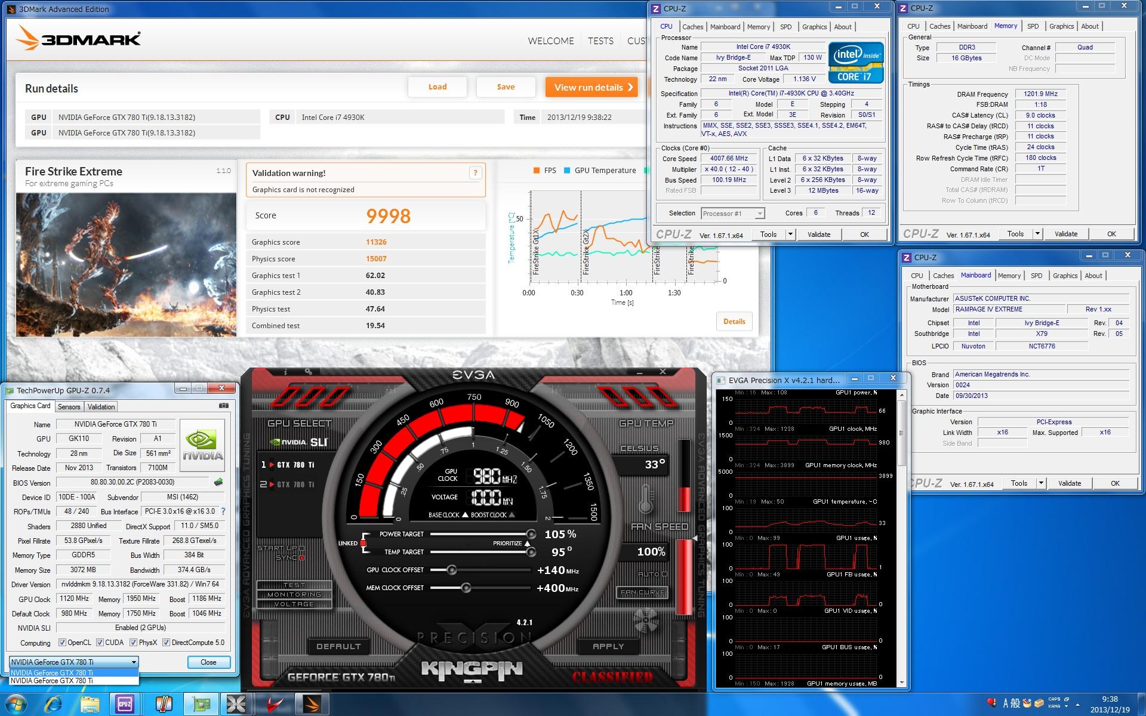Viewport: 1146px width, 716px height.
Task: Click the Save button in 3DMark
Action: (x=506, y=87)
